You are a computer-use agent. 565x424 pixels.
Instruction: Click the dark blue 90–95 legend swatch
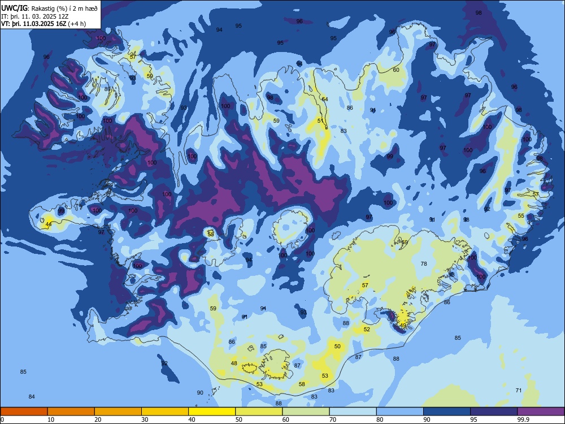coord(447,412)
